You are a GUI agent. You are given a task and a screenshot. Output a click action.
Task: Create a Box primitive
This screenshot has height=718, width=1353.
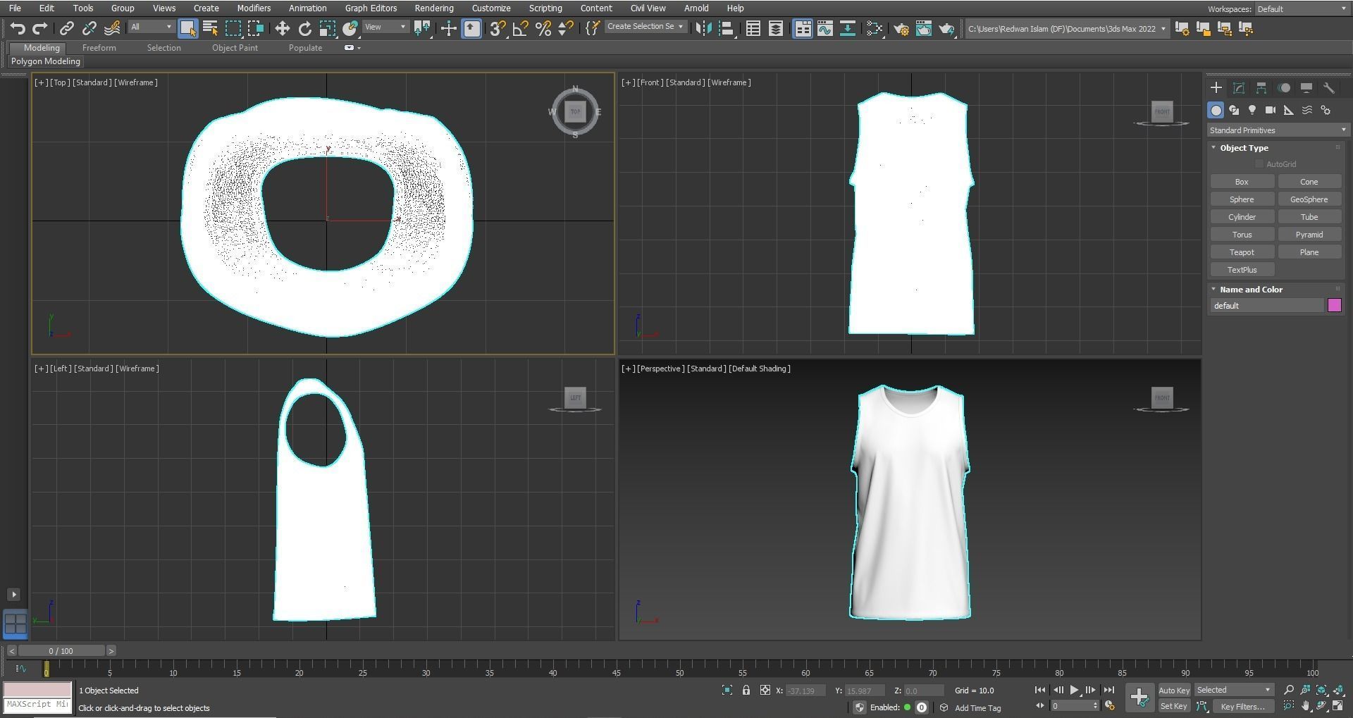(1242, 182)
